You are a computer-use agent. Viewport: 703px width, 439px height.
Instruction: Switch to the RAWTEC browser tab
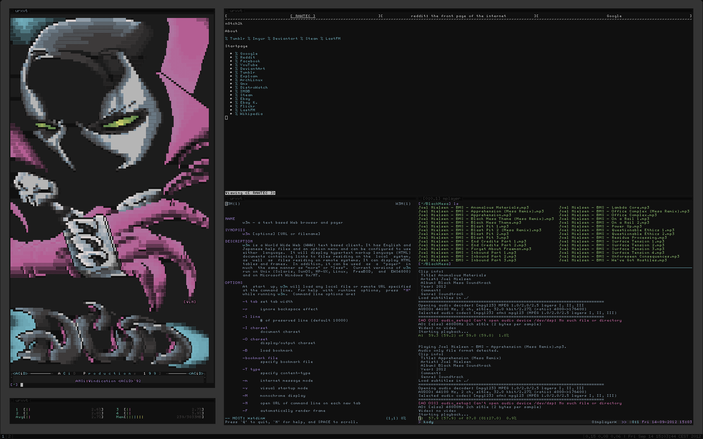[x=303, y=16]
